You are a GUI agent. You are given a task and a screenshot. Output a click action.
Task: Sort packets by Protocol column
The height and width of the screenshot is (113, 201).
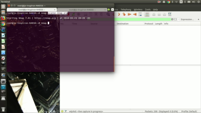pyautogui.click(x=149, y=24)
